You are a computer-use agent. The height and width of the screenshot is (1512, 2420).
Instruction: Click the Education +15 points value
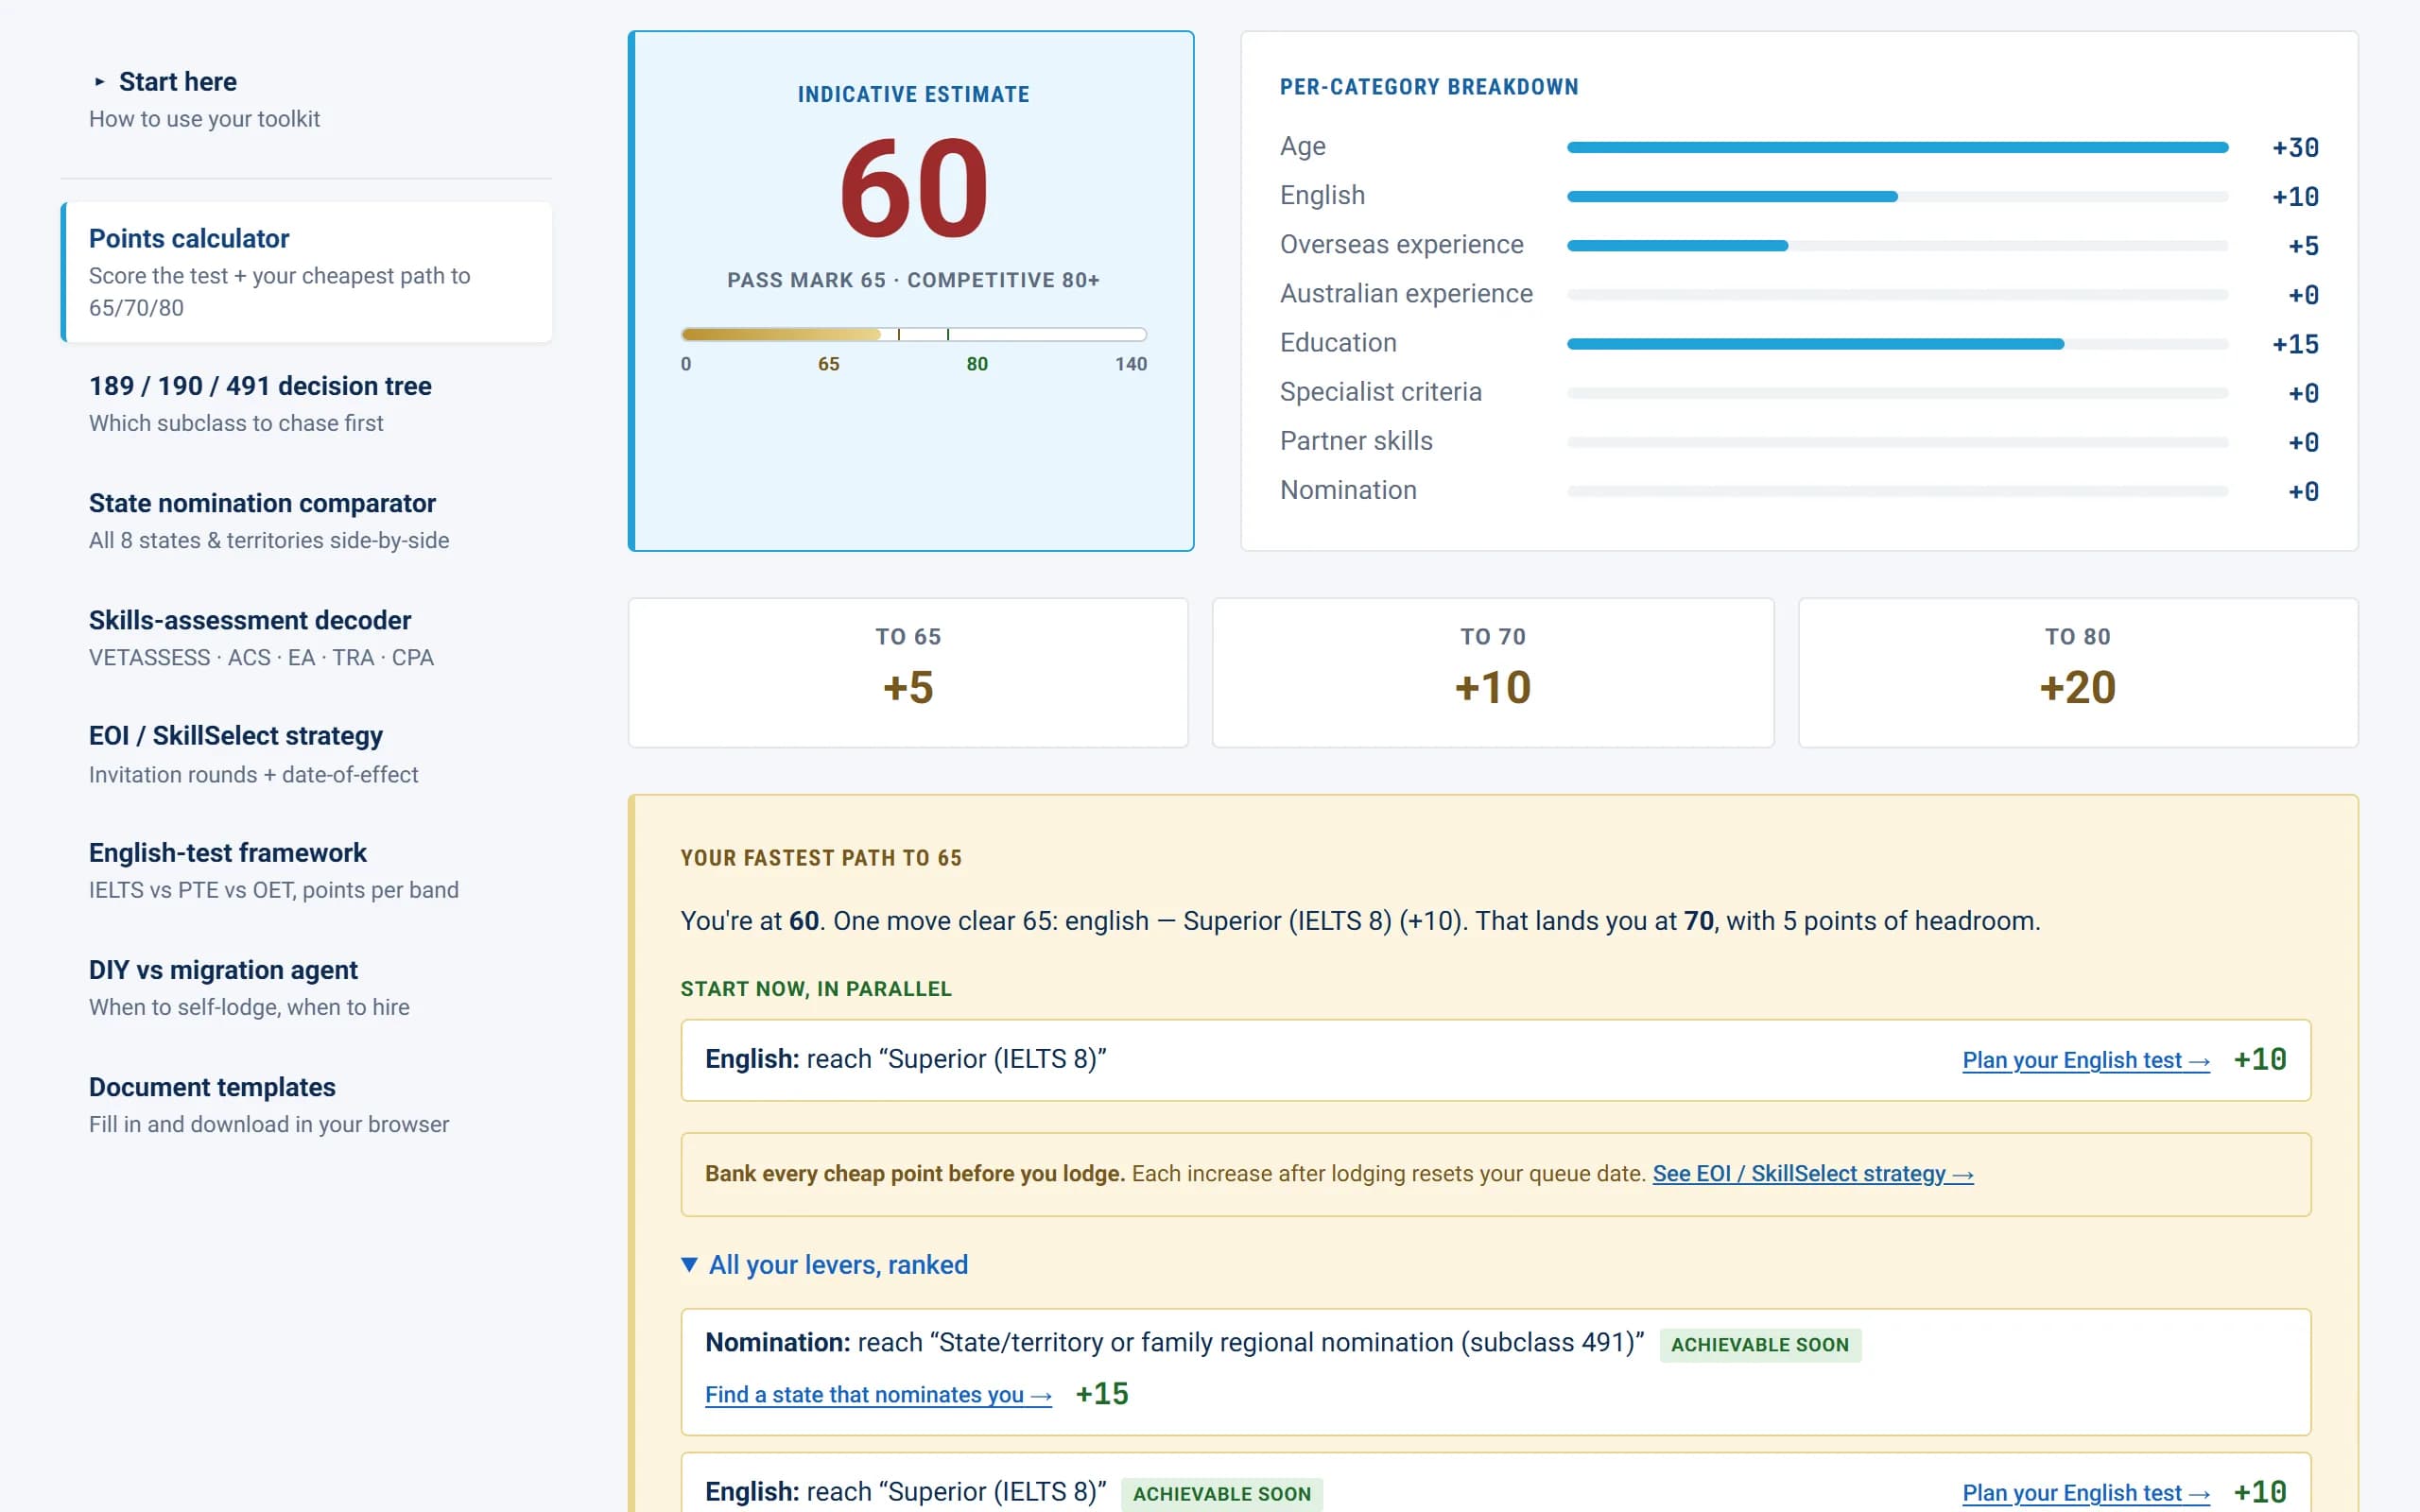[x=2295, y=344]
